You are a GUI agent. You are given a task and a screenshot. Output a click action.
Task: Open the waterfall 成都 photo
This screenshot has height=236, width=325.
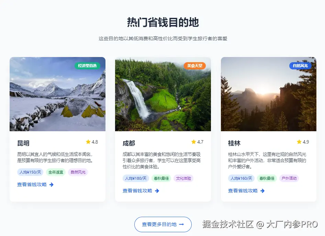(x=163, y=94)
